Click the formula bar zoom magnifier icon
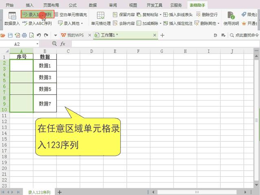 [x=54, y=43]
